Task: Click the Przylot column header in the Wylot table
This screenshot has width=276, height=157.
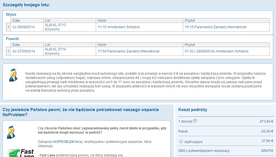Action: click(x=226, y=20)
